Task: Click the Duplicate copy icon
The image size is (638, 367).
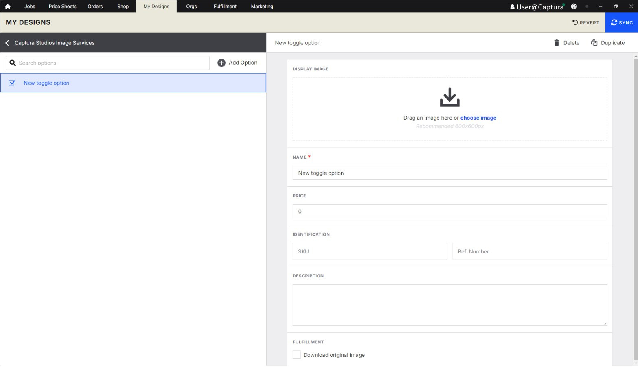Action: tap(594, 43)
